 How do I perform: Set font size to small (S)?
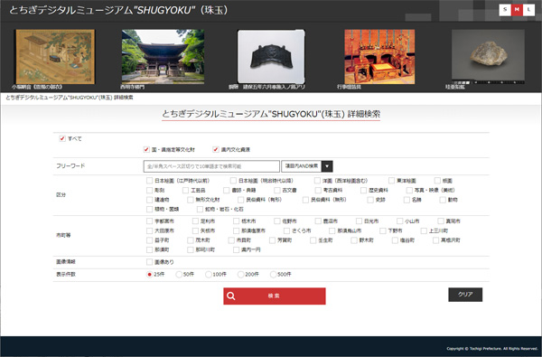coord(505,10)
